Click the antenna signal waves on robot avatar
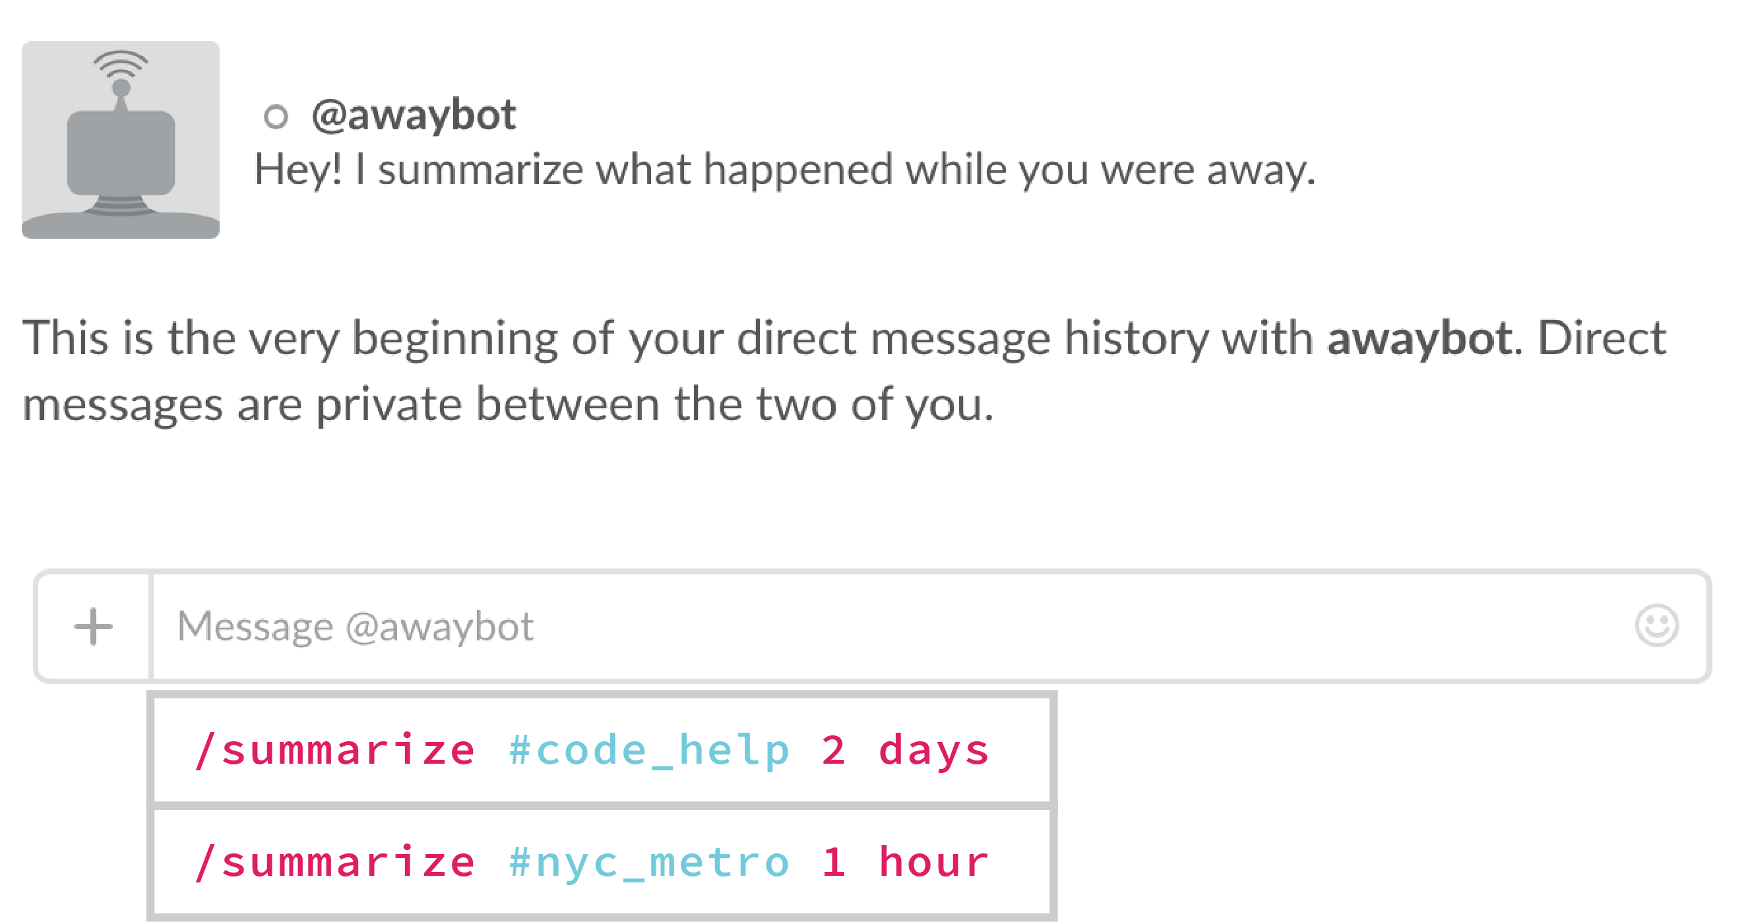Image resolution: width=1748 pixels, height=922 pixels. (x=120, y=64)
